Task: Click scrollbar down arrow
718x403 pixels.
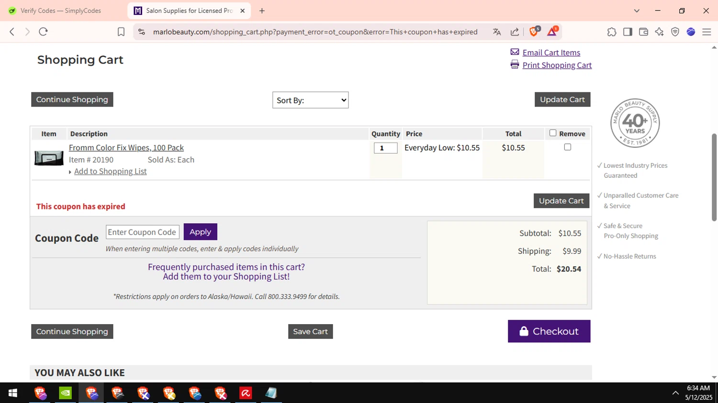Action: tap(714, 377)
